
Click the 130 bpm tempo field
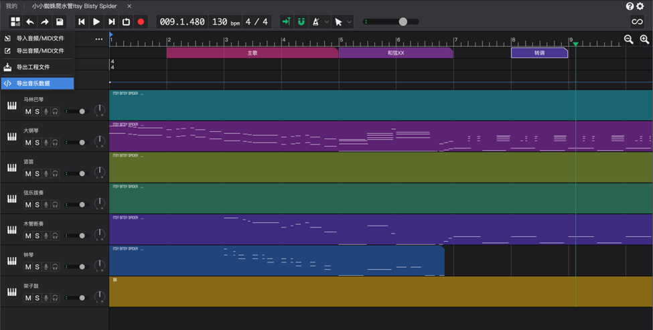(225, 22)
